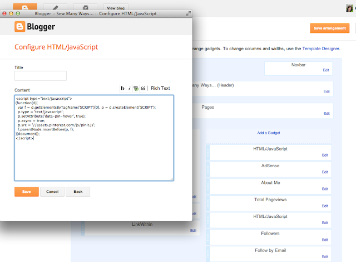Screen dimensions: 356x262
Task: Cancel the gadget configuration
Action: 52,192
